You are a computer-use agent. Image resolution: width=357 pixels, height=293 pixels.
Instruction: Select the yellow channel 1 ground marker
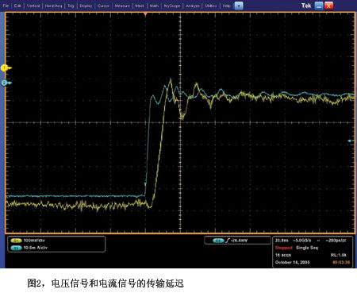[6, 68]
